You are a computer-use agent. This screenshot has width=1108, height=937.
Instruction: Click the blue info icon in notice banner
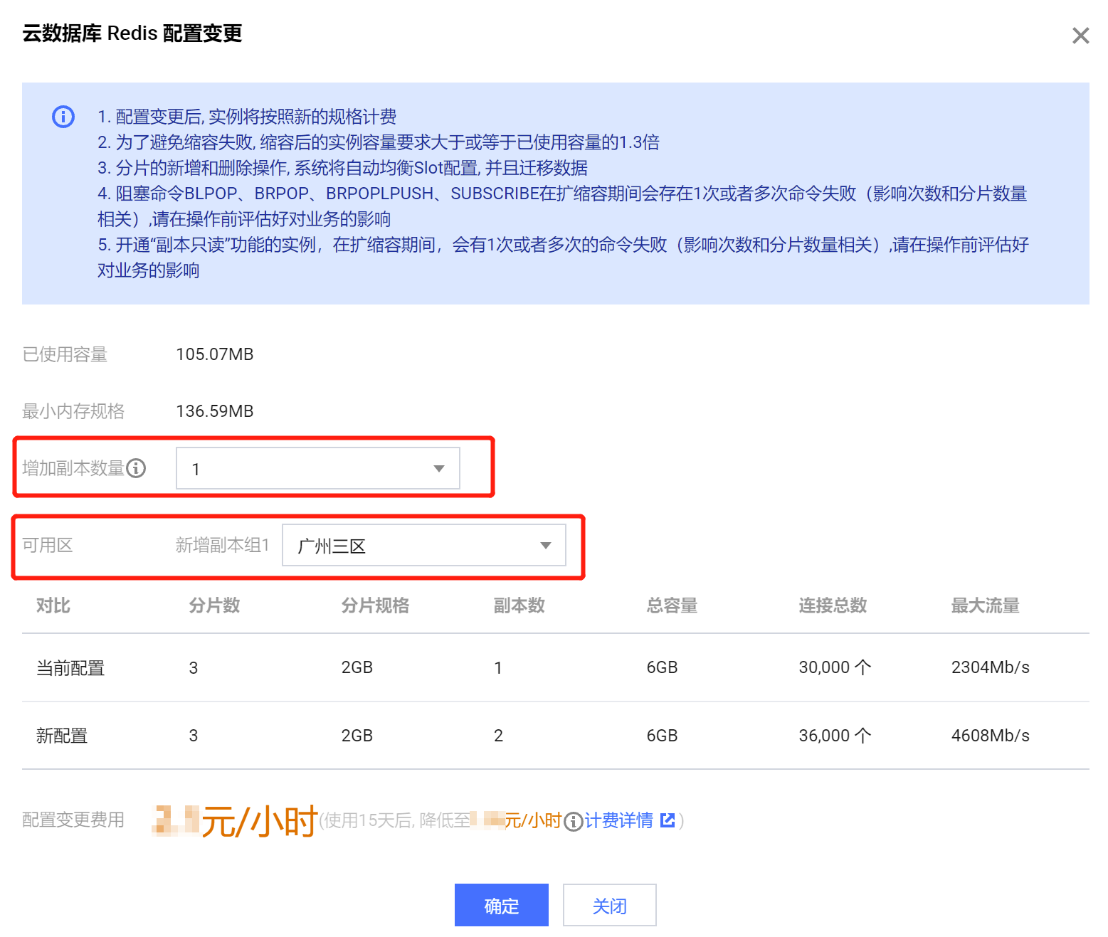coord(63,116)
